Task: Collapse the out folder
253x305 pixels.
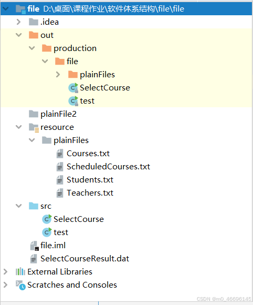Action: click(19, 35)
